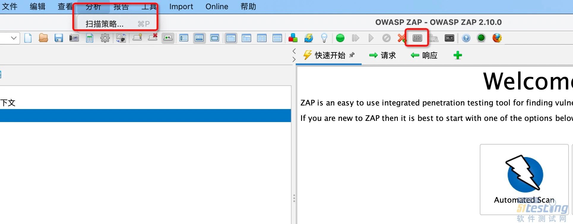
Task: Launch browser with the Firefox icon
Action: click(x=497, y=38)
